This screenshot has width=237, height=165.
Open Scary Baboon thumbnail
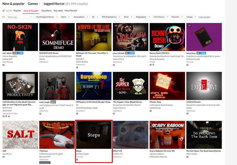click(167, 135)
